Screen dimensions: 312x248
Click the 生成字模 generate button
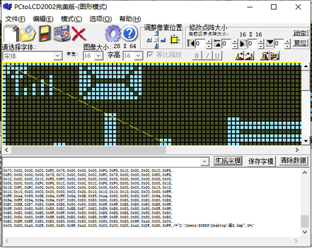point(228,161)
